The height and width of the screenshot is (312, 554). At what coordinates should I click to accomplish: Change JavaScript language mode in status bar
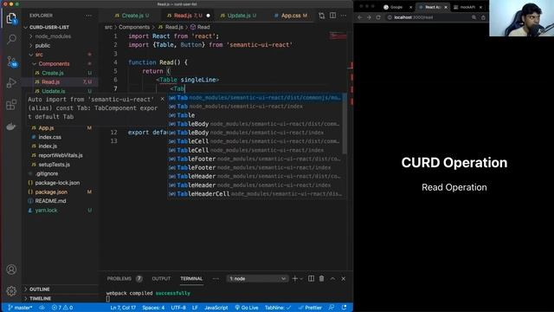tap(216, 308)
